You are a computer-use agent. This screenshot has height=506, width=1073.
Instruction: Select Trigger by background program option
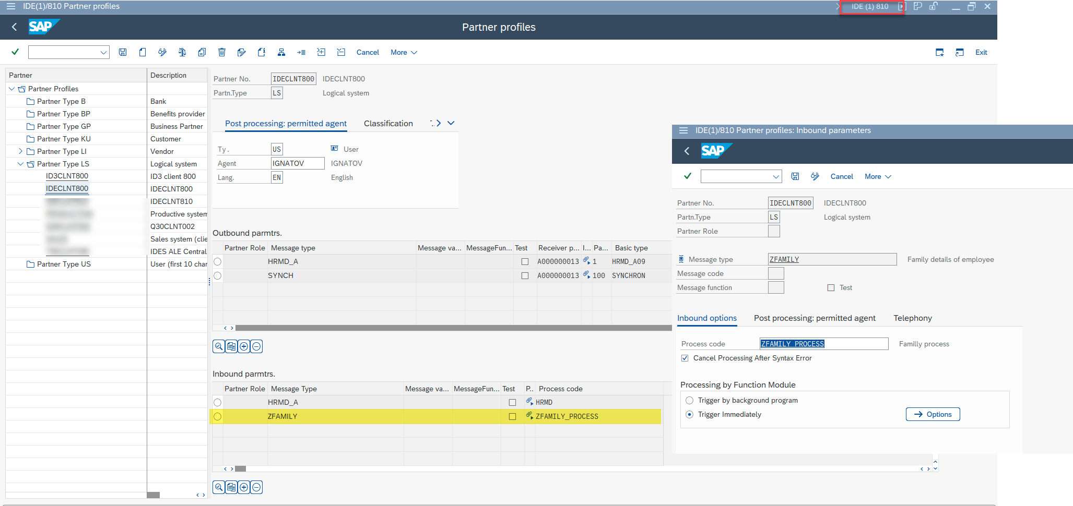[x=689, y=401]
